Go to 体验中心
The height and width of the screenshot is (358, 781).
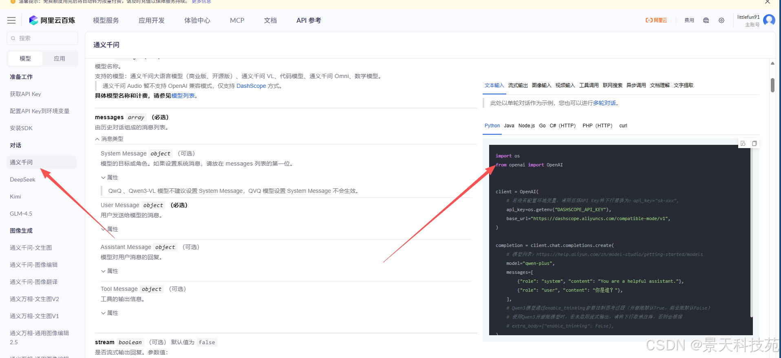point(197,20)
